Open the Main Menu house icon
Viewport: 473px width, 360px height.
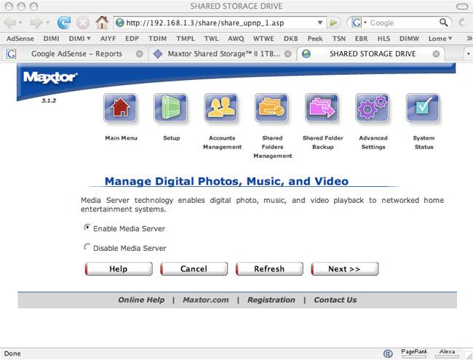pos(120,108)
